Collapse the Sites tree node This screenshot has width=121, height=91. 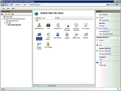click(x=4, y=23)
